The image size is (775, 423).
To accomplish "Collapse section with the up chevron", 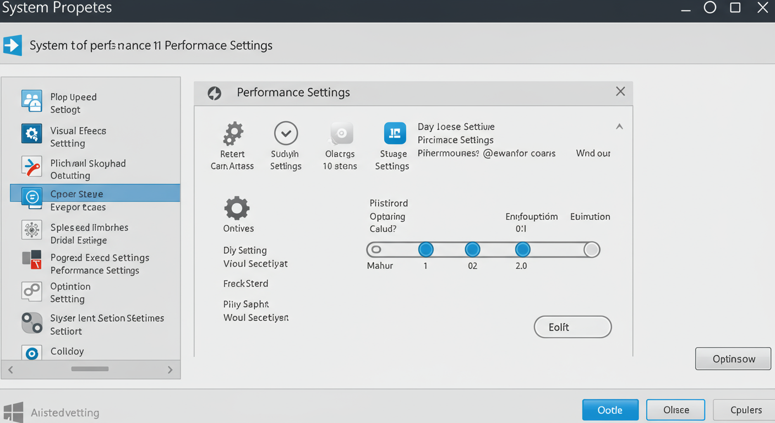I will click(619, 127).
